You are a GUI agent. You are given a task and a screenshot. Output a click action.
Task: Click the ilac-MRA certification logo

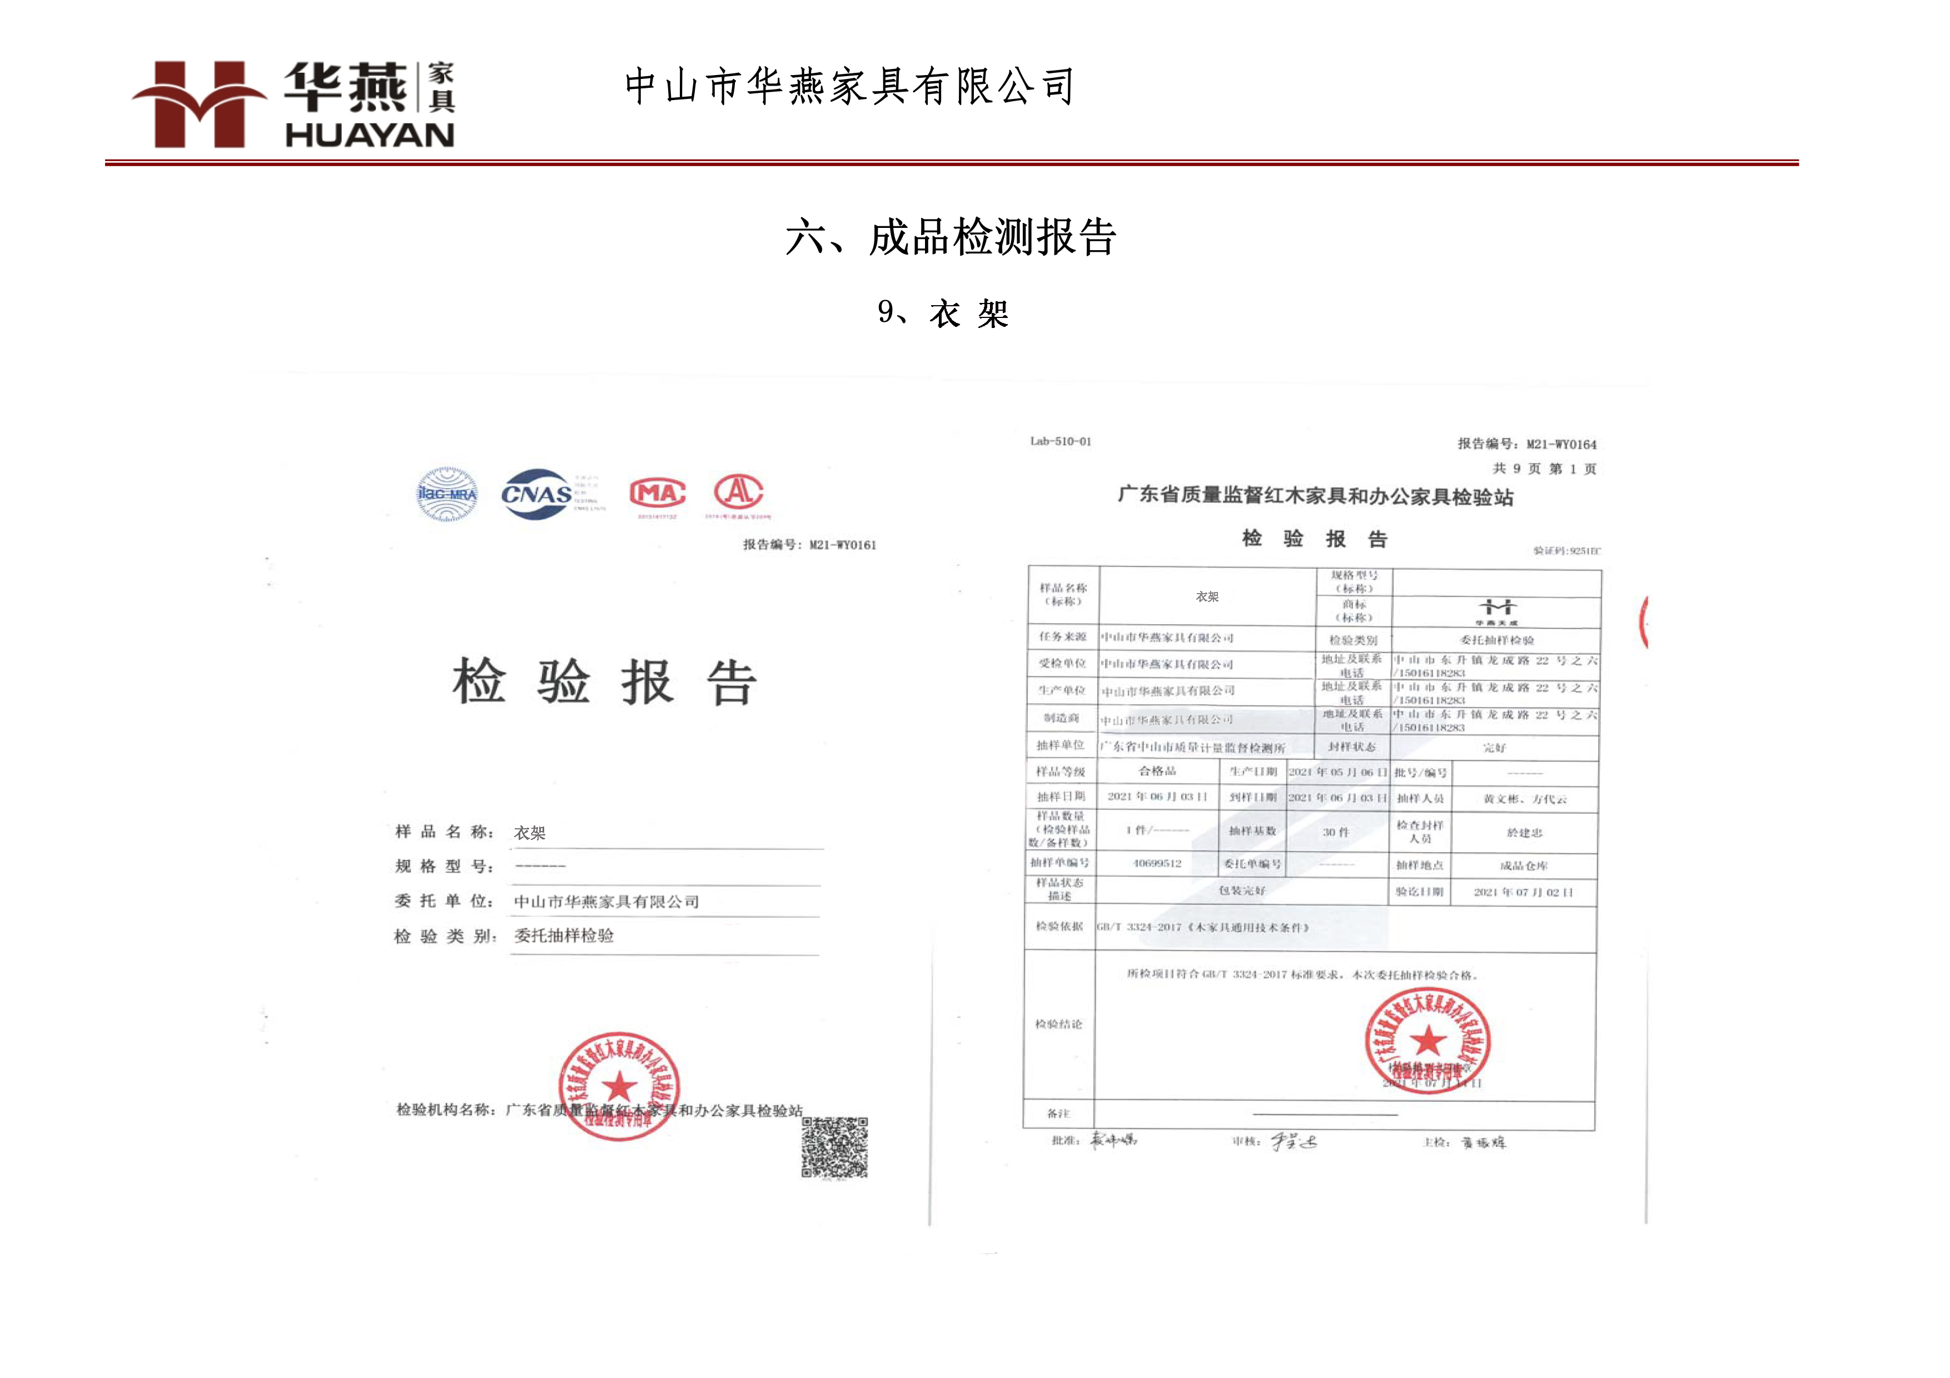(x=447, y=493)
